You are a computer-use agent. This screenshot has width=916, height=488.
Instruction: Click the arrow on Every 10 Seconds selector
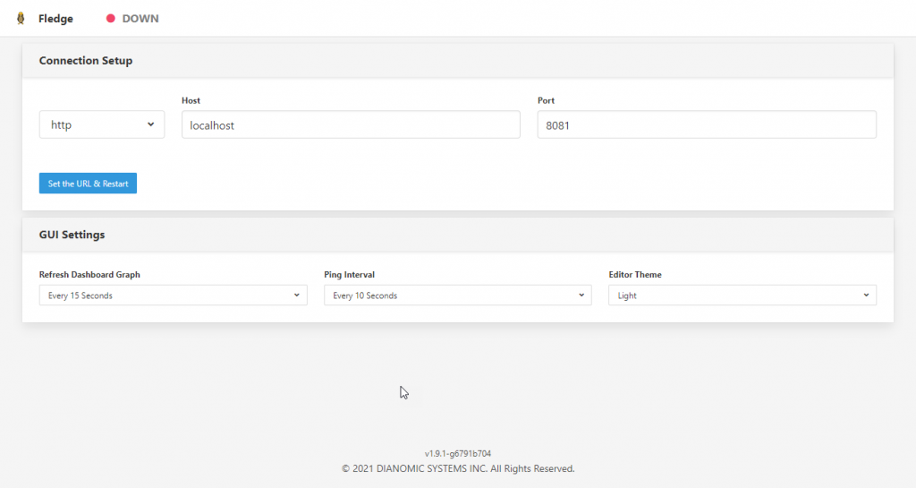click(x=581, y=295)
